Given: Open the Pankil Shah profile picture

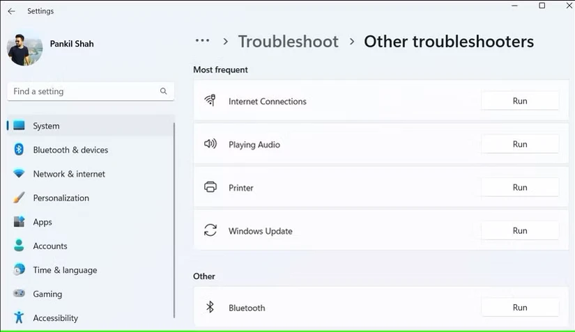Looking at the screenshot, I should click(x=24, y=49).
